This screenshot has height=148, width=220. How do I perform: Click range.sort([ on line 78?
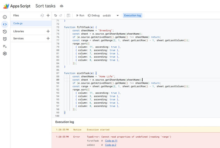coord(81,44)
